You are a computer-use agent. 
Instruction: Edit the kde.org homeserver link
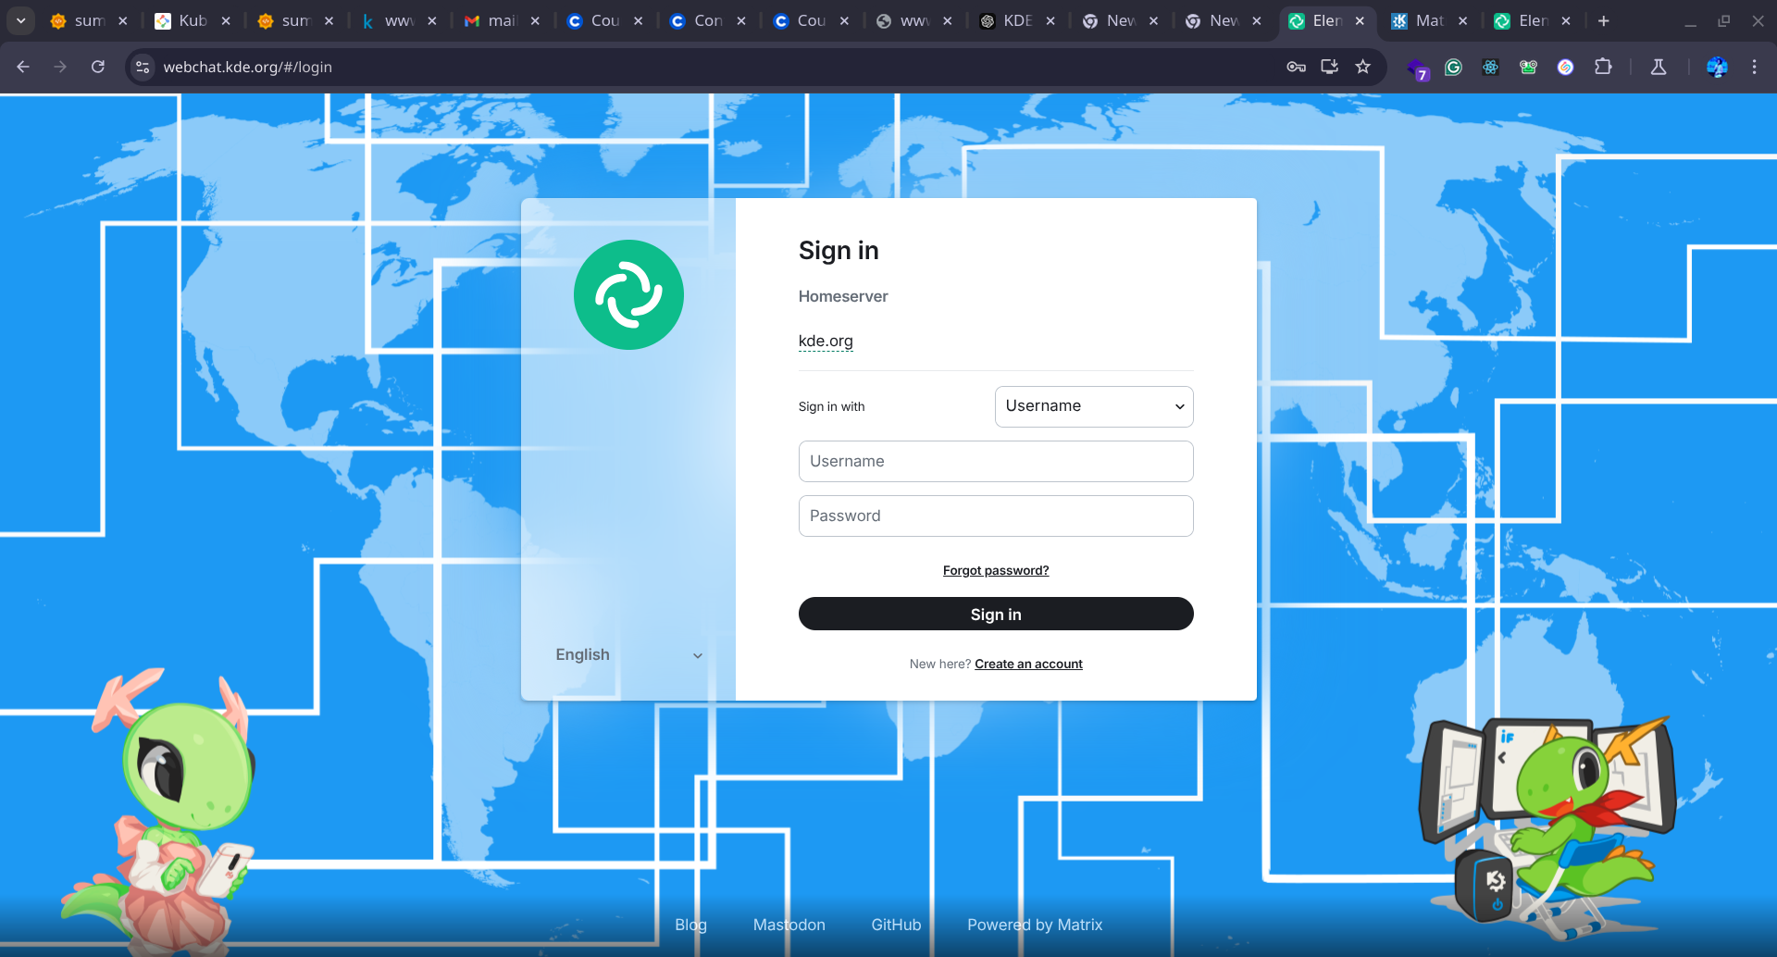point(826,341)
